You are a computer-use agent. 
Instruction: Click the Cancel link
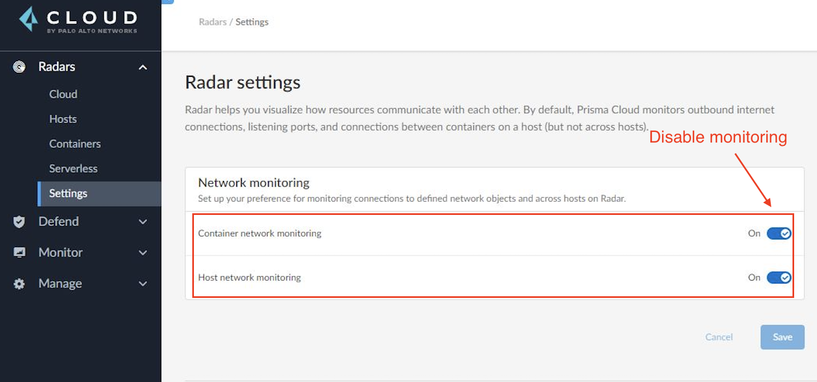pos(719,337)
